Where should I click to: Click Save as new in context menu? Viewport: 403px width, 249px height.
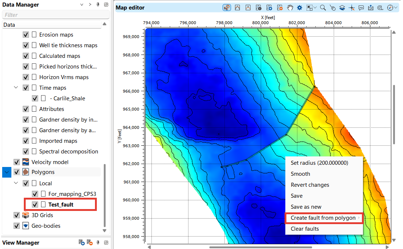coord(306,207)
